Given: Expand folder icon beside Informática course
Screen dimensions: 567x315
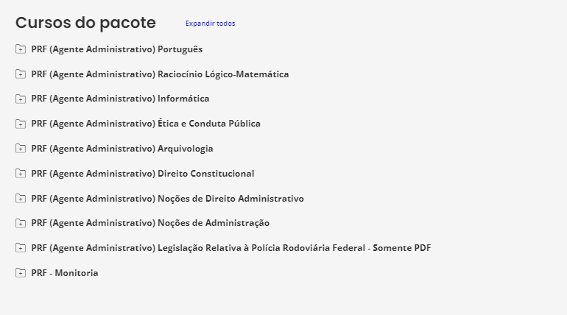Looking at the screenshot, I should click(21, 99).
